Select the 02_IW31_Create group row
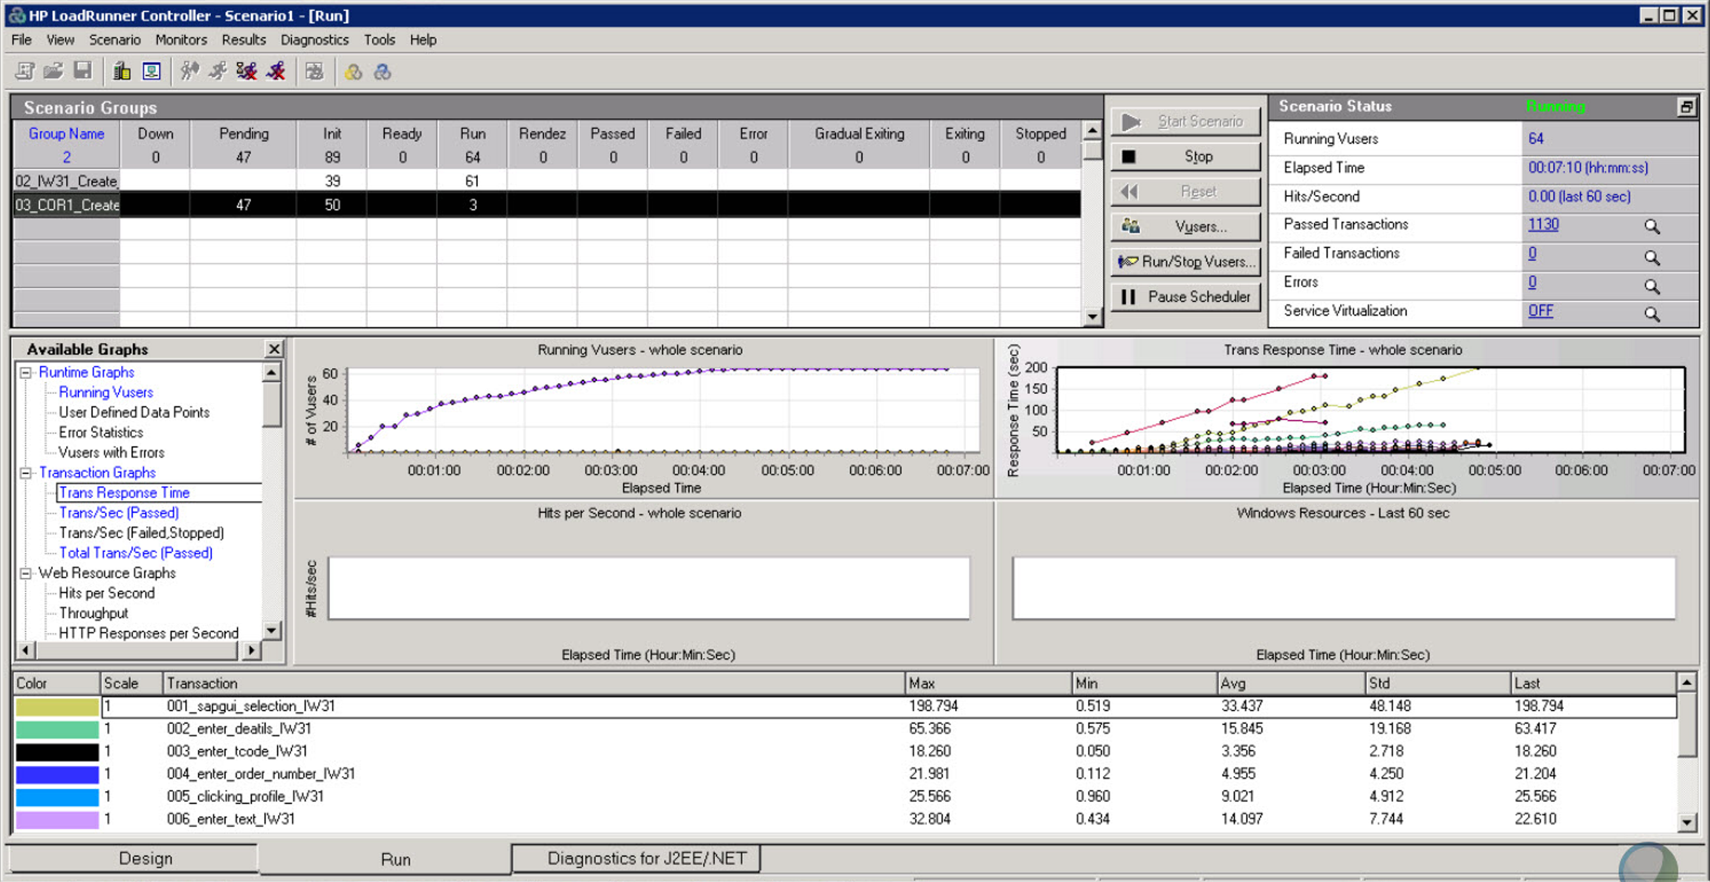This screenshot has width=1710, height=882. pos(66,181)
